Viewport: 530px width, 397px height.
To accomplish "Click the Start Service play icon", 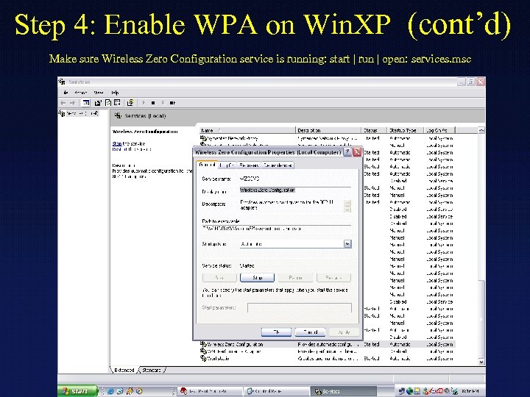I will [x=144, y=103].
